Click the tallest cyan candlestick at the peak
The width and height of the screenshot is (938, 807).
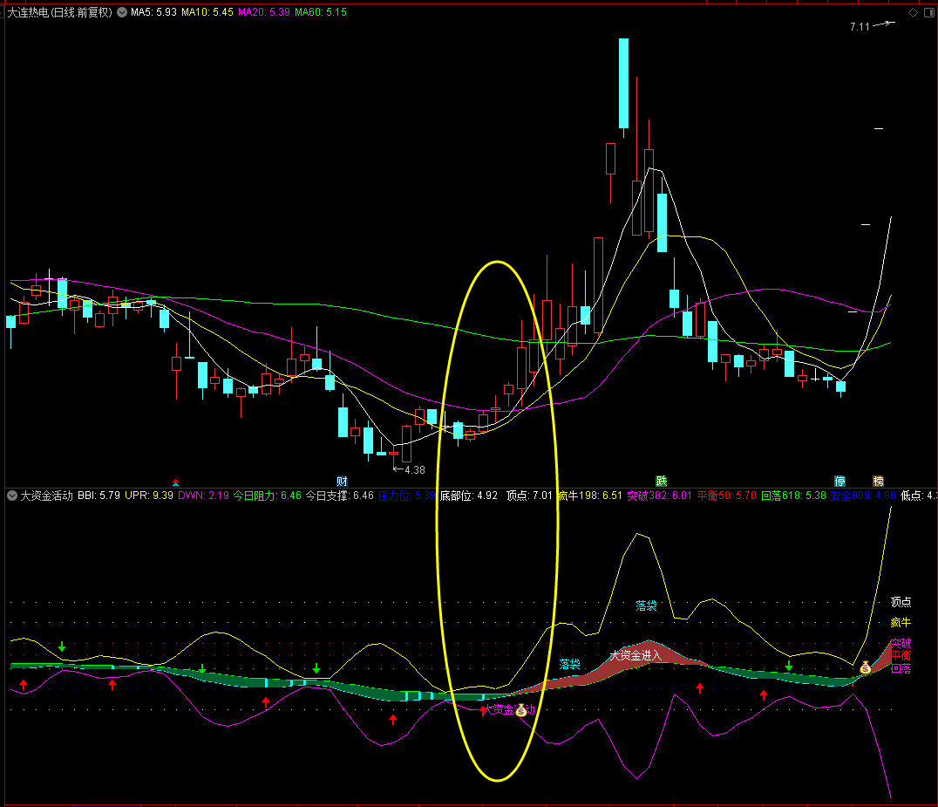[623, 83]
